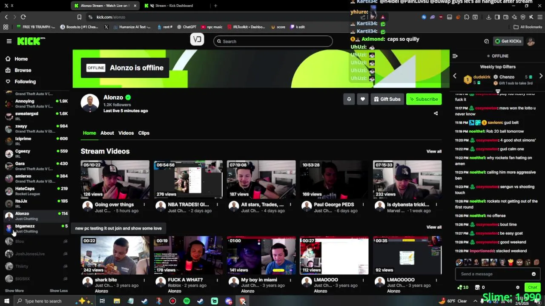Click the Kick logo
The width and height of the screenshot is (545, 306).
31,41
